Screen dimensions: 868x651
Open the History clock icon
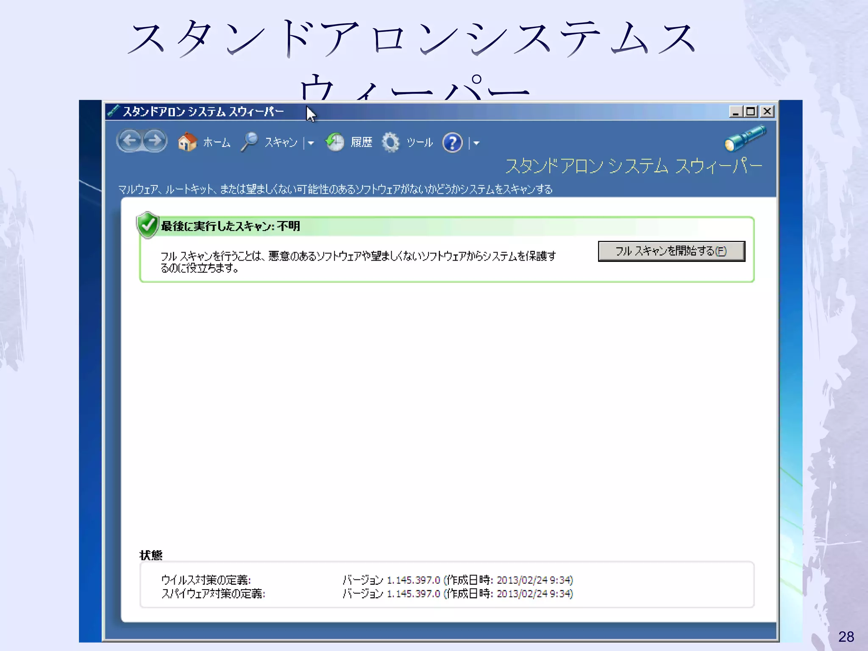tap(335, 142)
